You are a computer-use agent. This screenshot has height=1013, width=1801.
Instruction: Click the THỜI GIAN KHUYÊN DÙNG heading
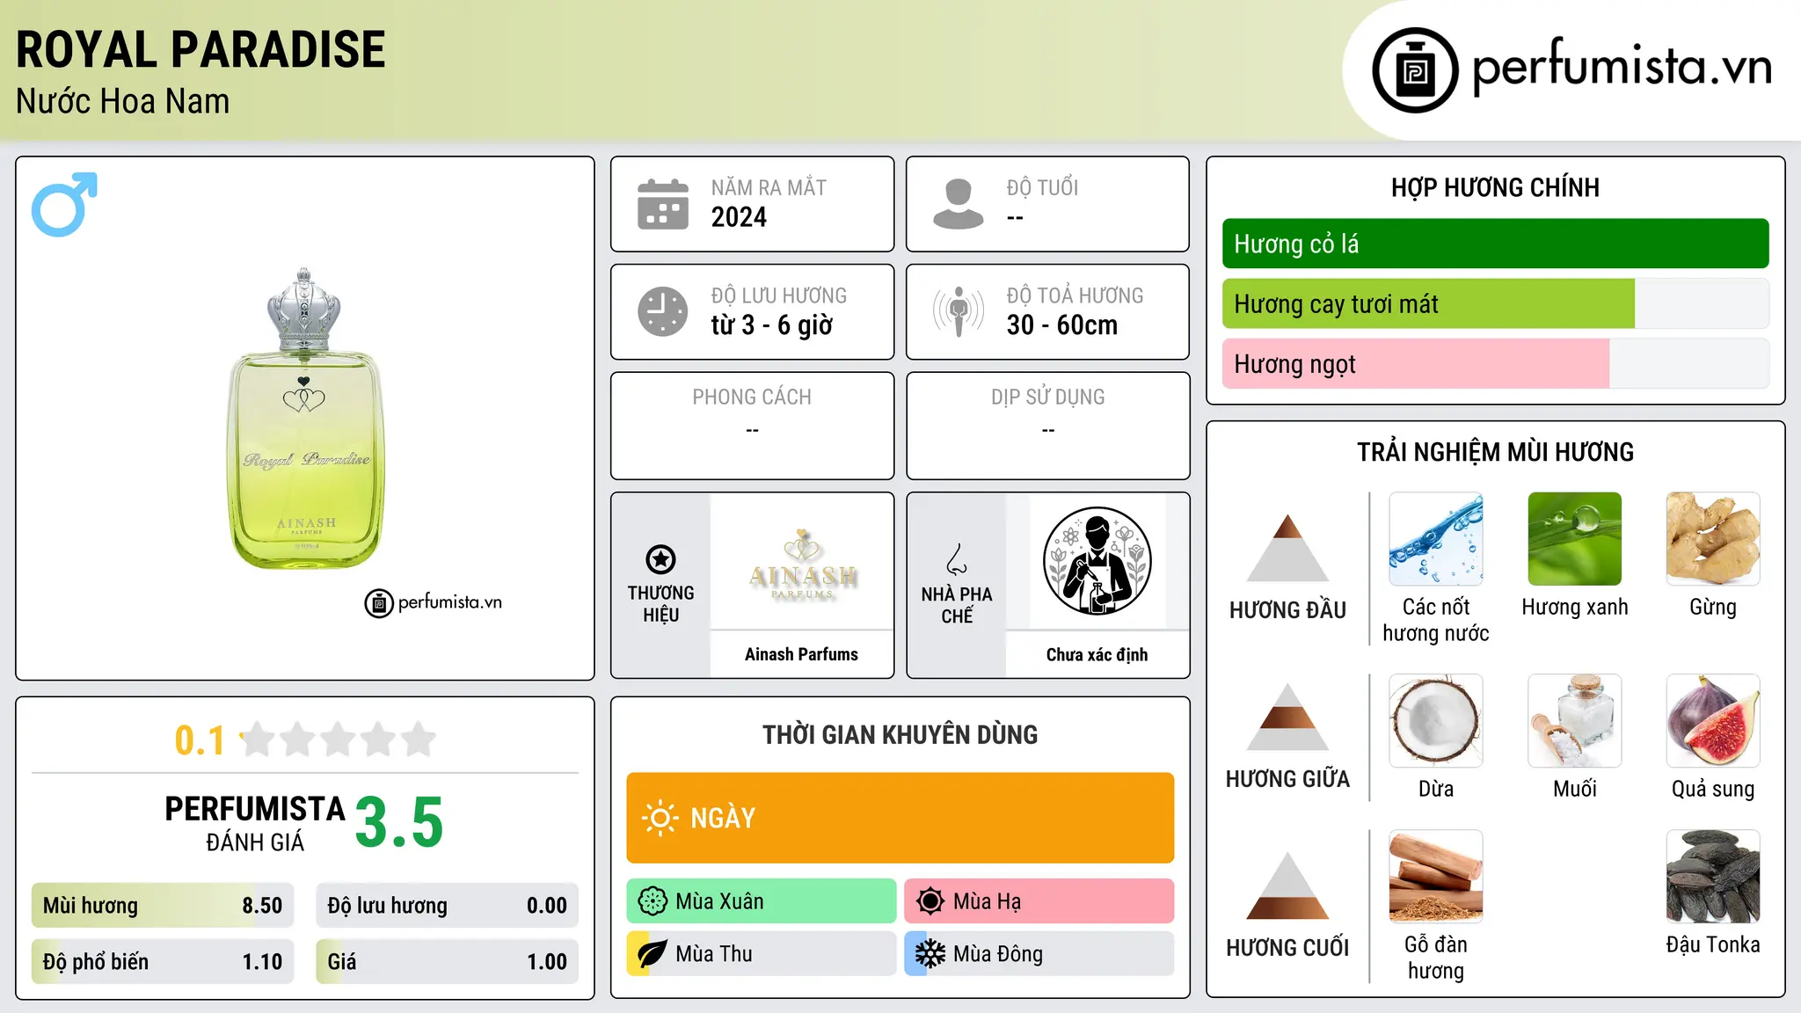pos(900,734)
